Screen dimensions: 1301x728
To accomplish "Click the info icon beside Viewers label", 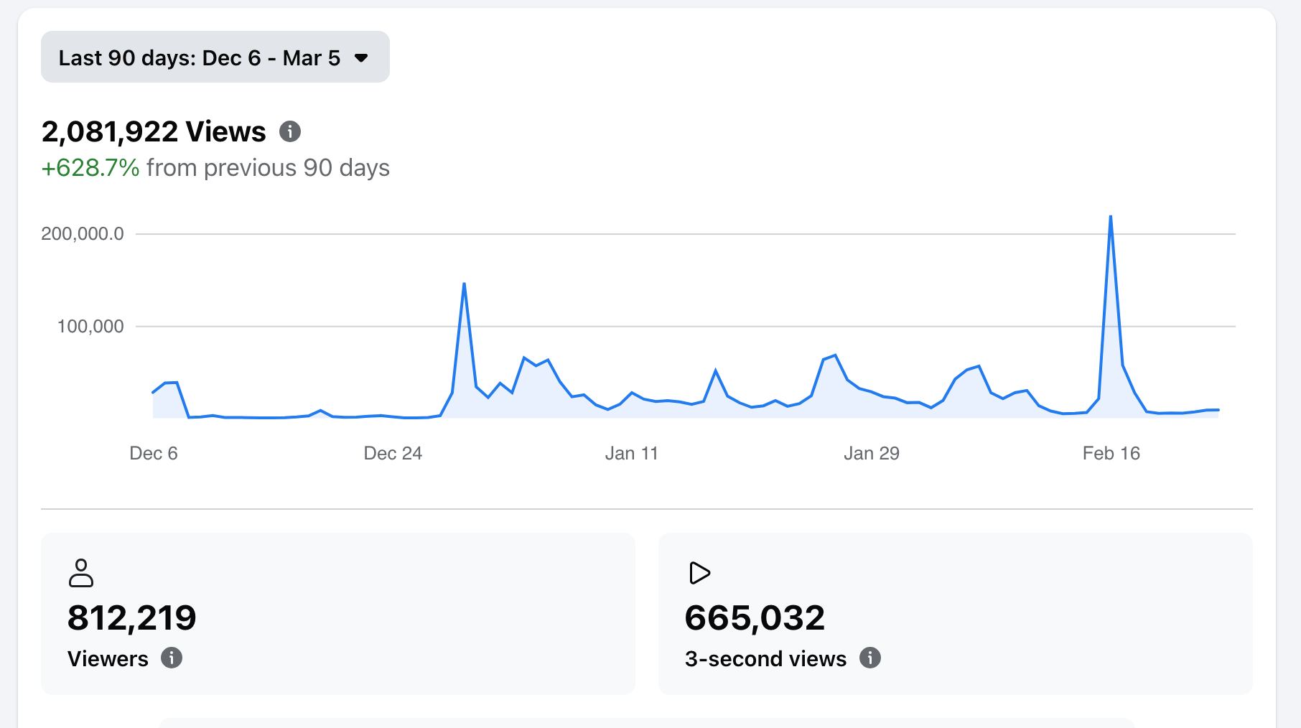I will pos(172,658).
